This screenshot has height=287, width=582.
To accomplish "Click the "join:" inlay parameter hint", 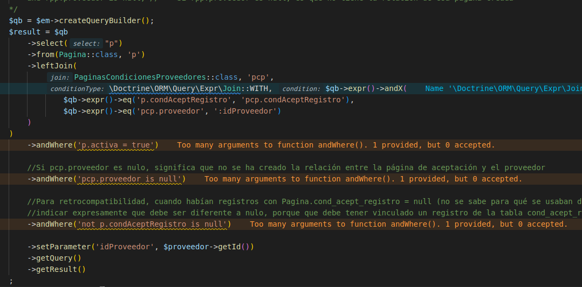I will click(60, 78).
